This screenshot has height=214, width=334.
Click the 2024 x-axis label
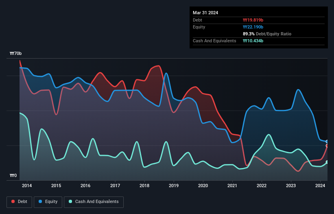coord(320,186)
